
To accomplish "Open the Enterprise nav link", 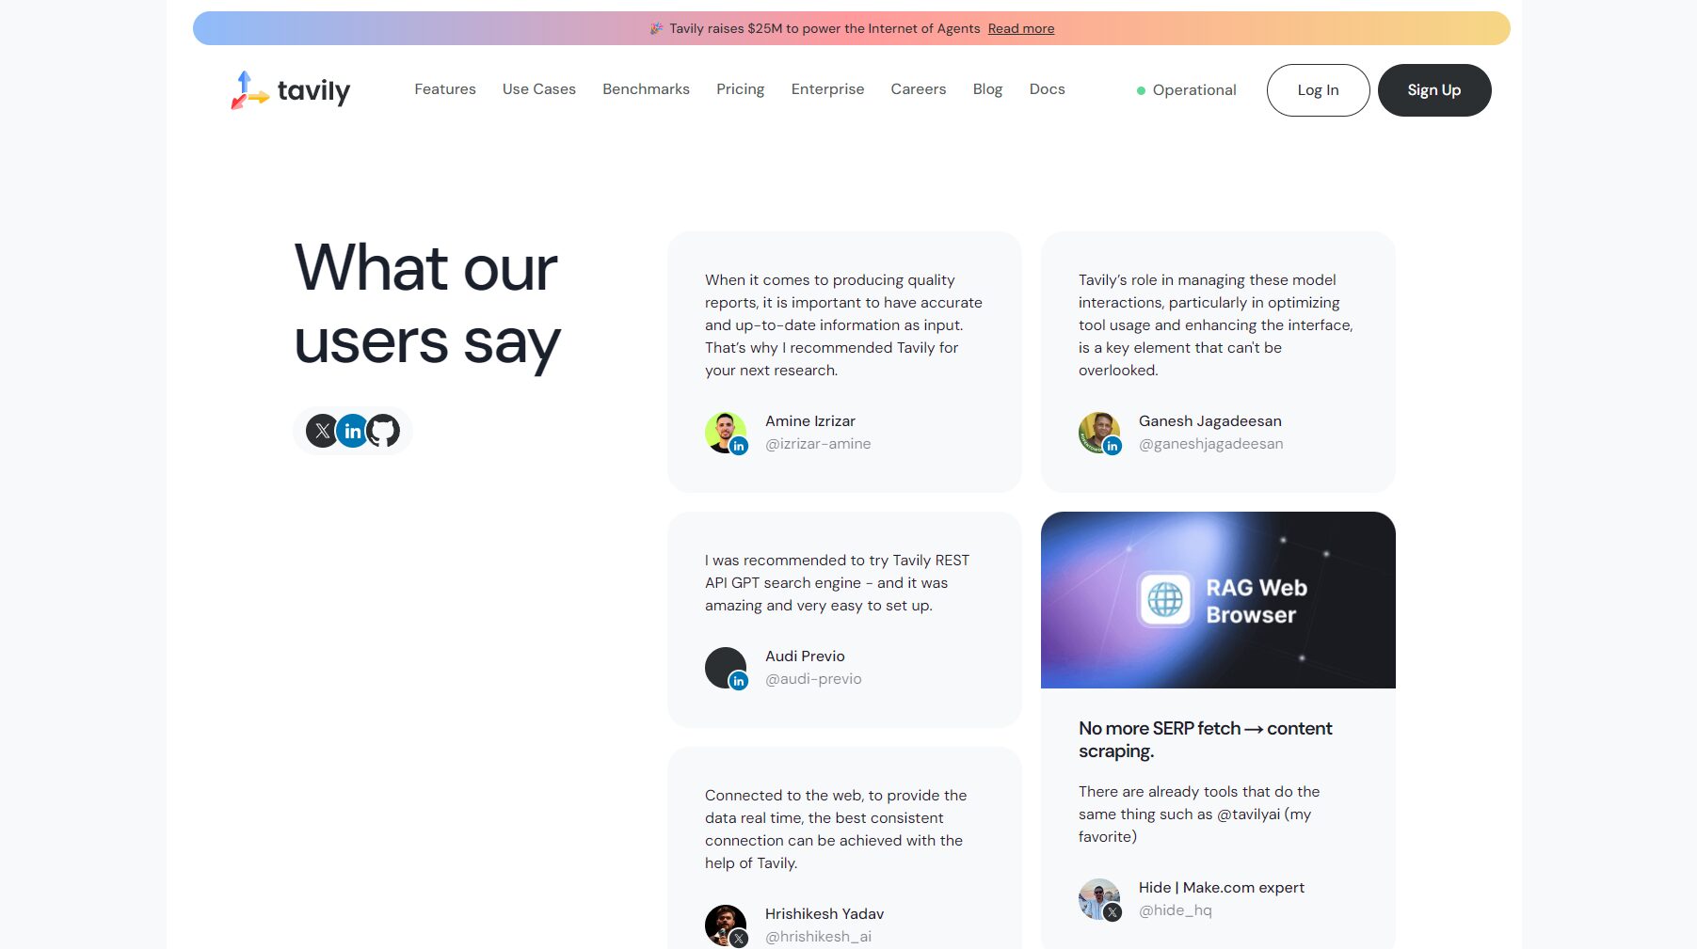I will coord(827,89).
